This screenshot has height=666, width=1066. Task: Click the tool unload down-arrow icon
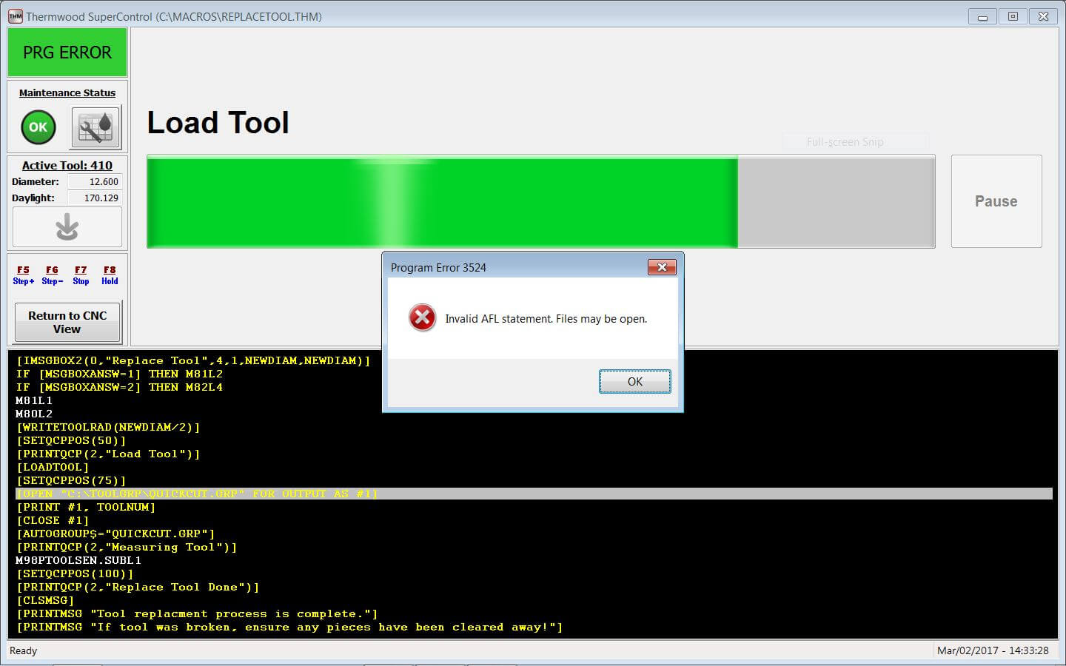(67, 226)
